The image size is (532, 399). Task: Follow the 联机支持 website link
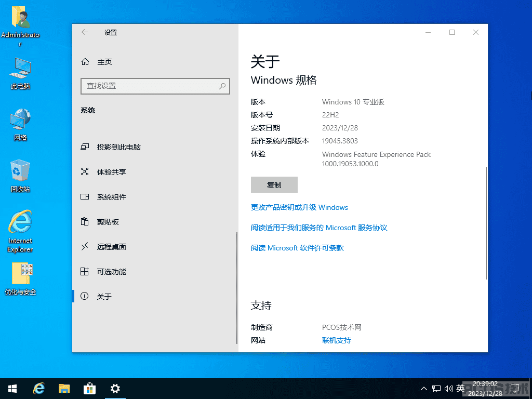point(337,340)
